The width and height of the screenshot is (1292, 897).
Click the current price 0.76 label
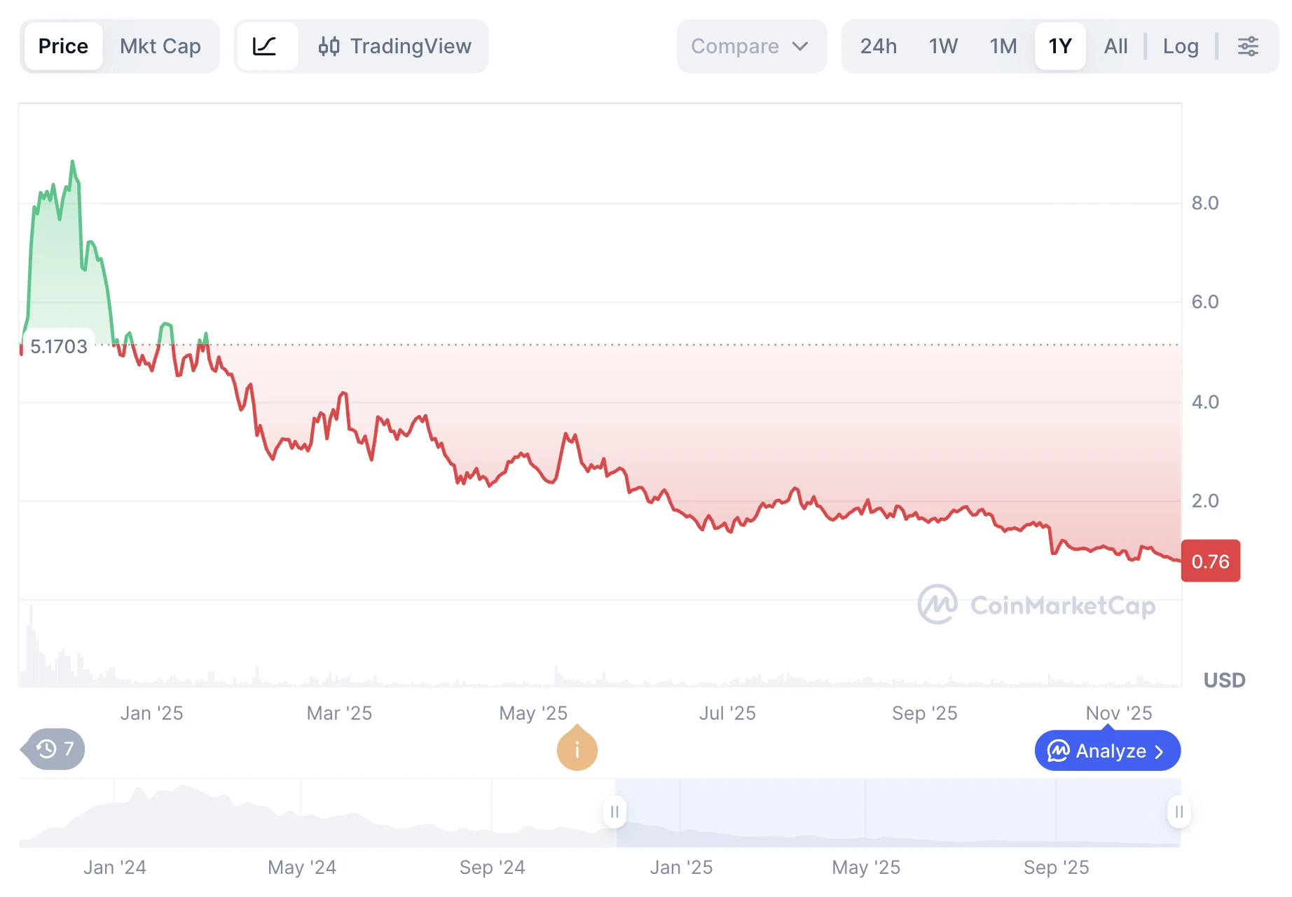click(1210, 561)
